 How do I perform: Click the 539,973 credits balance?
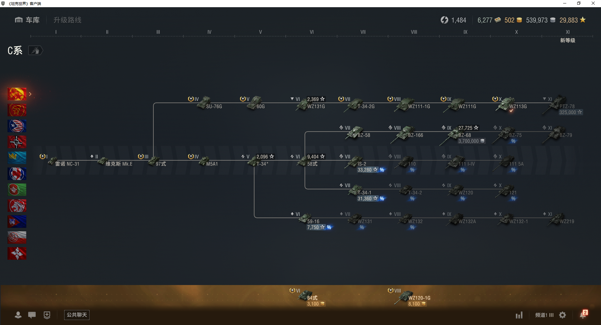541,20
